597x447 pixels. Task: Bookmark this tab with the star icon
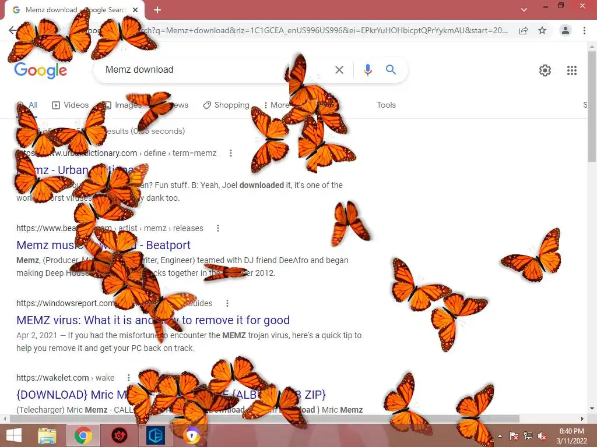[x=542, y=30]
